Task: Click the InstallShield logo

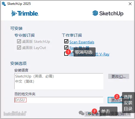Action: [15, 114]
